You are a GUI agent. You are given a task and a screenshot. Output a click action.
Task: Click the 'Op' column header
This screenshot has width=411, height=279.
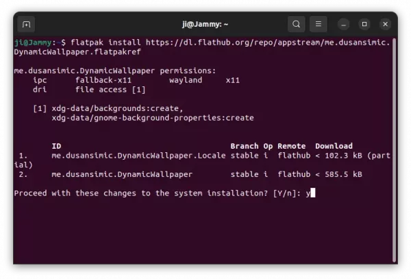(268, 146)
